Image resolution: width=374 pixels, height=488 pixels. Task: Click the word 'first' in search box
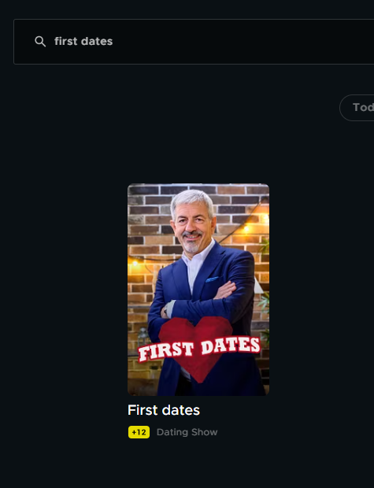pos(65,42)
